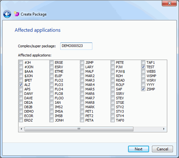Click the Next button

pyautogui.click(x=138, y=149)
